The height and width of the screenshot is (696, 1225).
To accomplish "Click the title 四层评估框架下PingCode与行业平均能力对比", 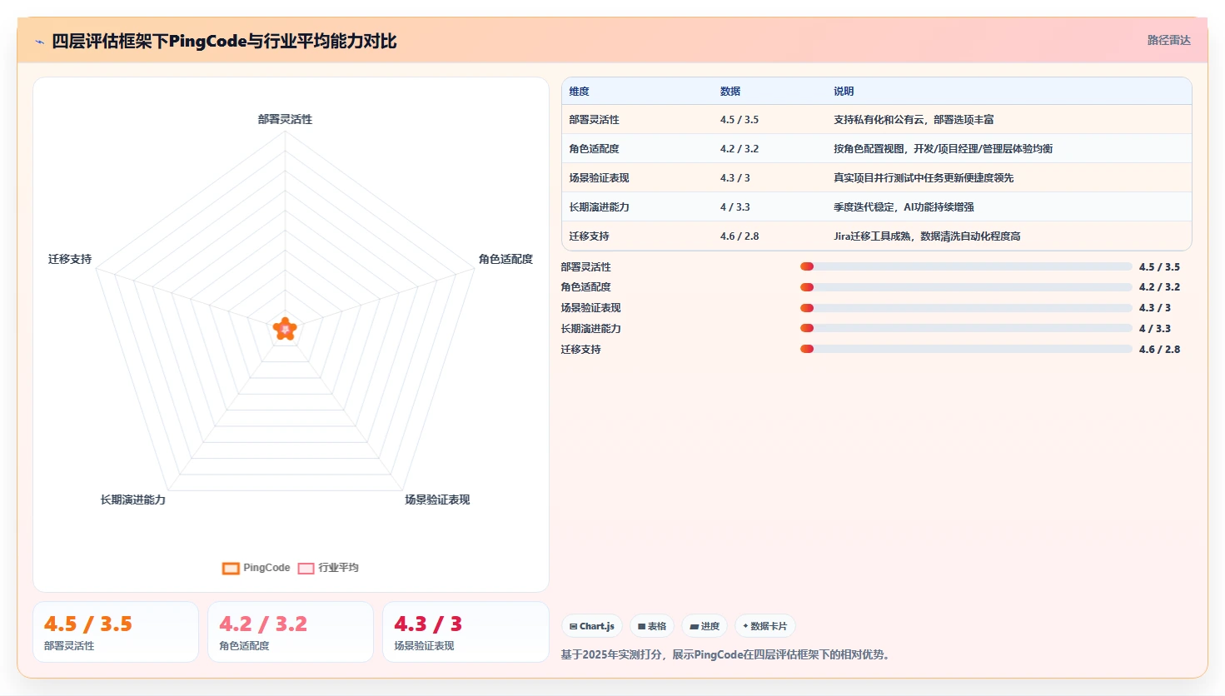I will (224, 42).
